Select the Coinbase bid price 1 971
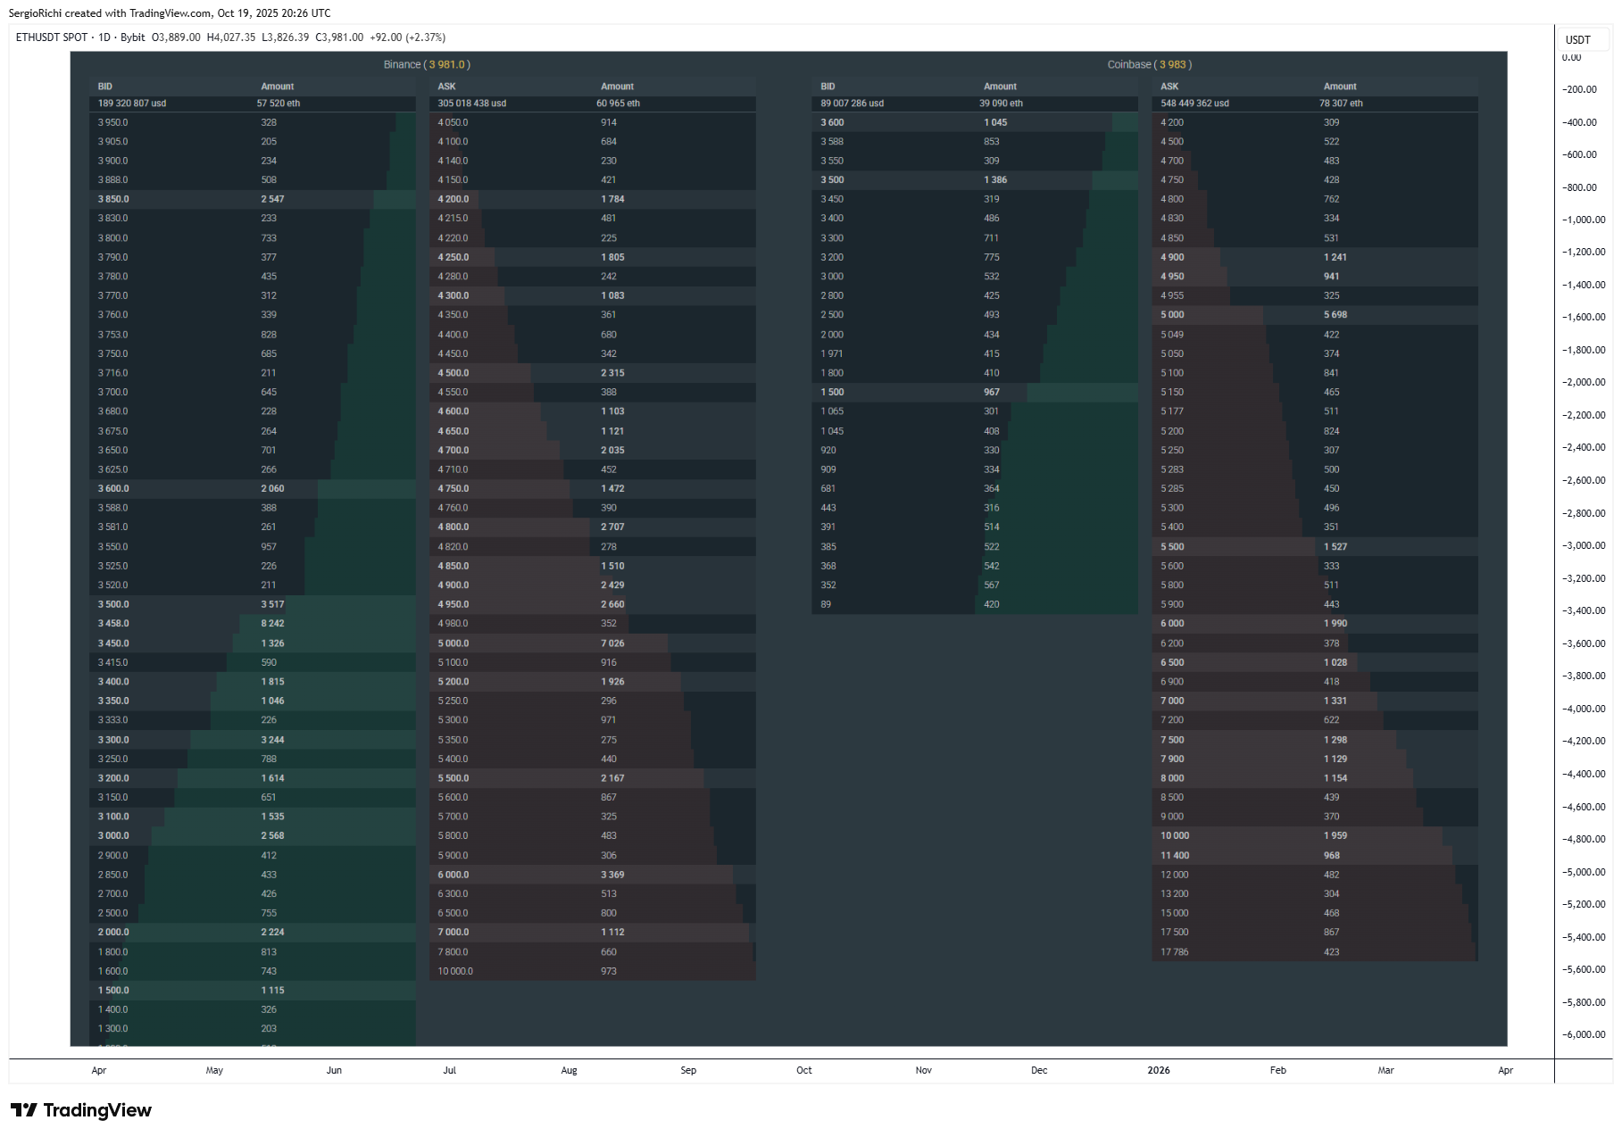The height and width of the screenshot is (1137, 1622). coord(832,354)
